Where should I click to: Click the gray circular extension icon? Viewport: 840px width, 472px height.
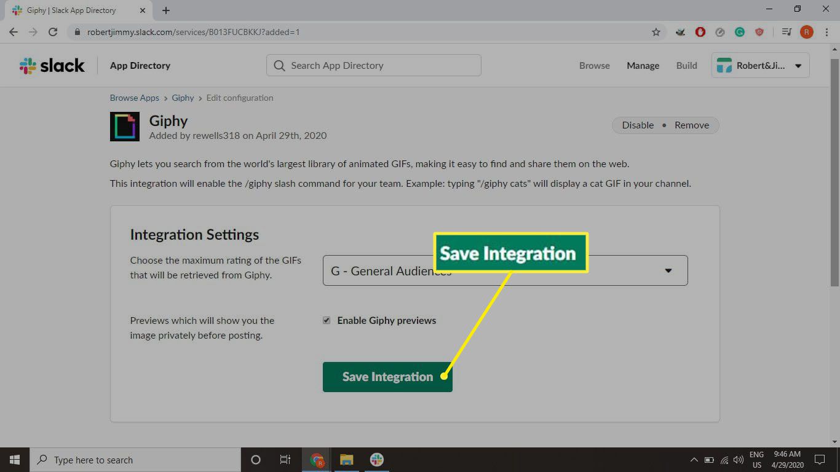(x=720, y=32)
